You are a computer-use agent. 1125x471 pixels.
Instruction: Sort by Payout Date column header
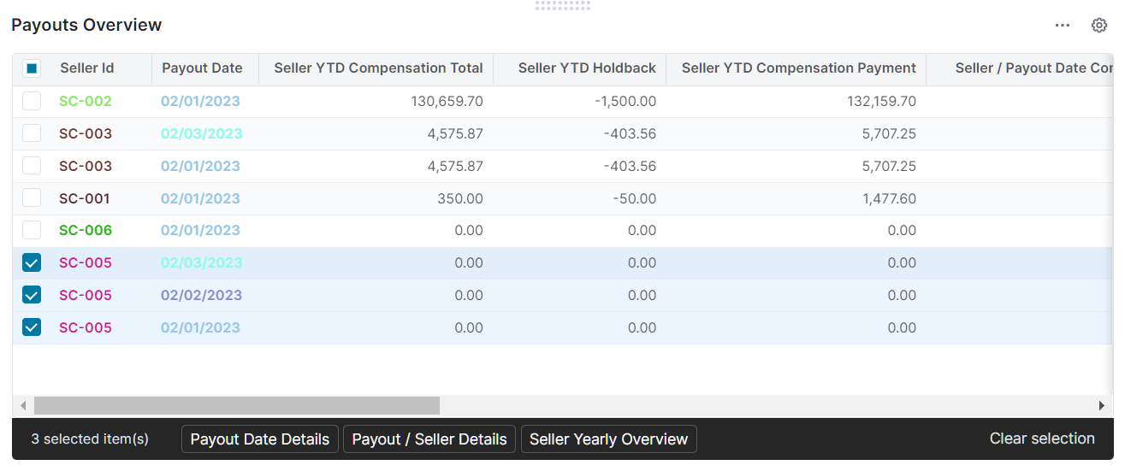202,68
